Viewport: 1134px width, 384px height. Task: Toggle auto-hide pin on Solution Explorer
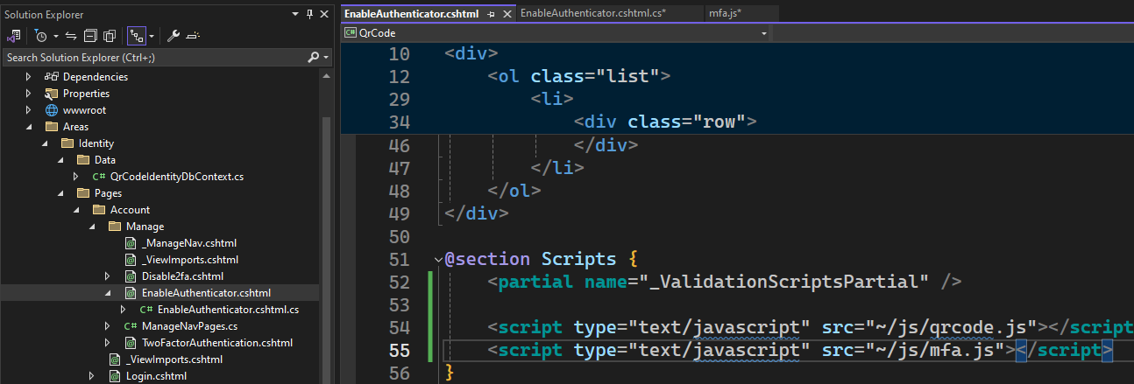pyautogui.click(x=309, y=14)
